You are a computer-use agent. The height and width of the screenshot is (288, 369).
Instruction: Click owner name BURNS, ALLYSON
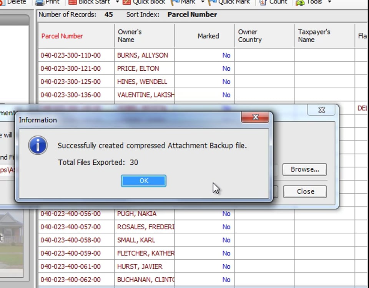(x=143, y=55)
